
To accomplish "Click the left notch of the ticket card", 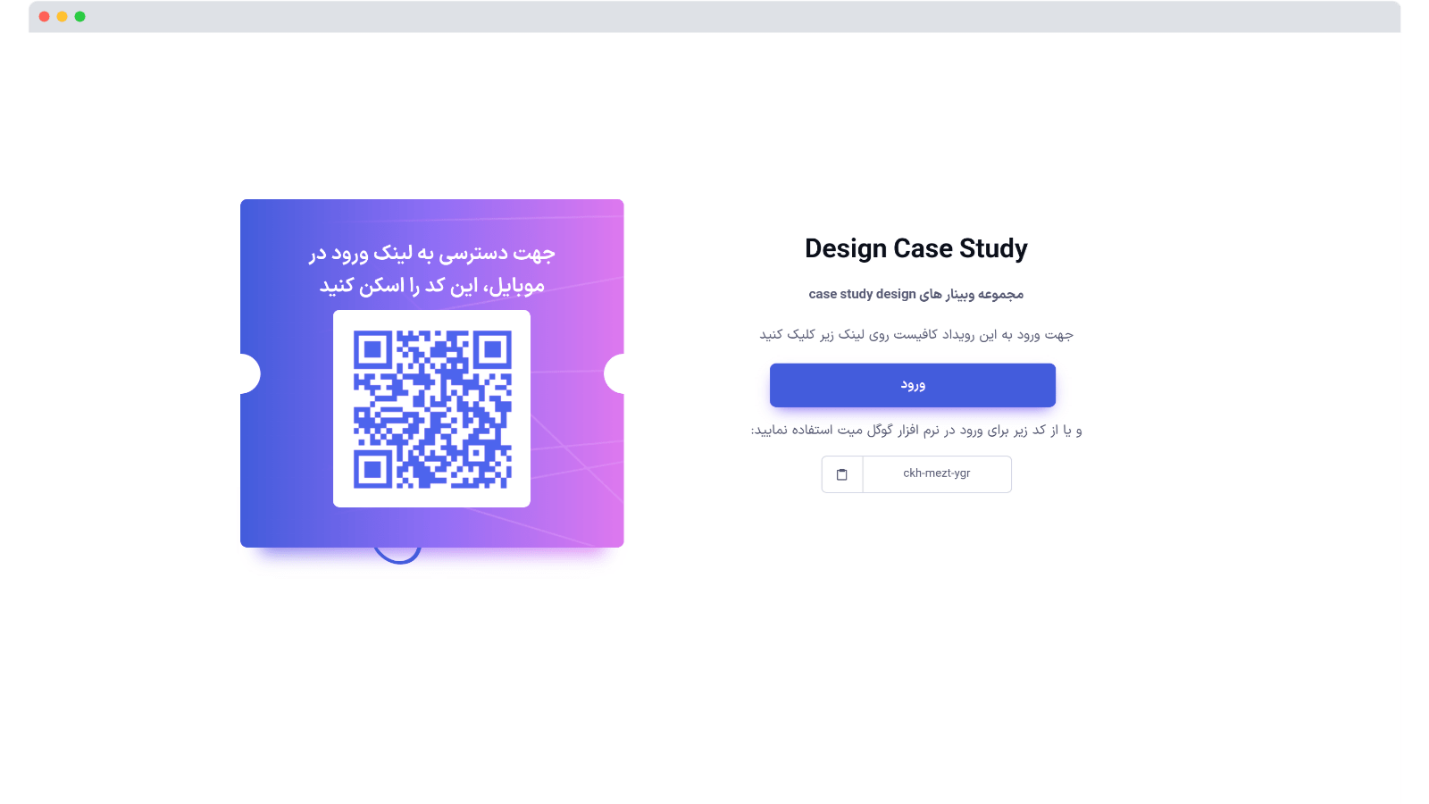I will [249, 373].
